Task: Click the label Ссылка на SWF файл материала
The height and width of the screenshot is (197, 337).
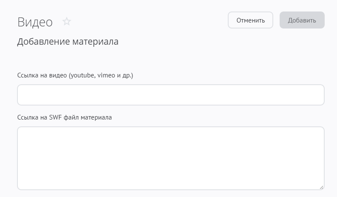Action: tap(65, 117)
